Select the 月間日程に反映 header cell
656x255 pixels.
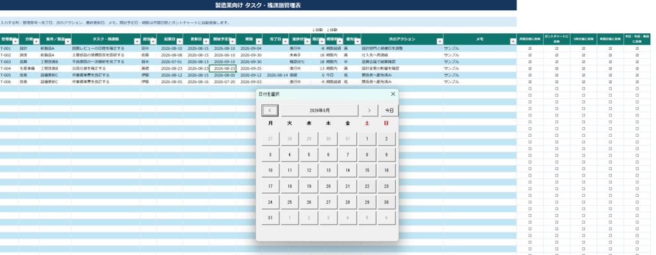click(530, 39)
